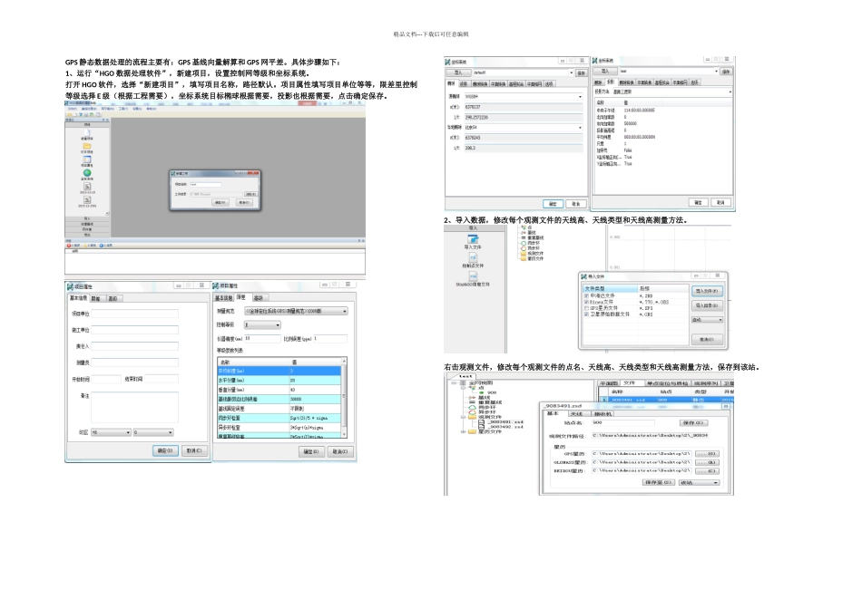862x609 pixels.
Task: Click the 导入文件(F) button
Action: tap(707, 291)
